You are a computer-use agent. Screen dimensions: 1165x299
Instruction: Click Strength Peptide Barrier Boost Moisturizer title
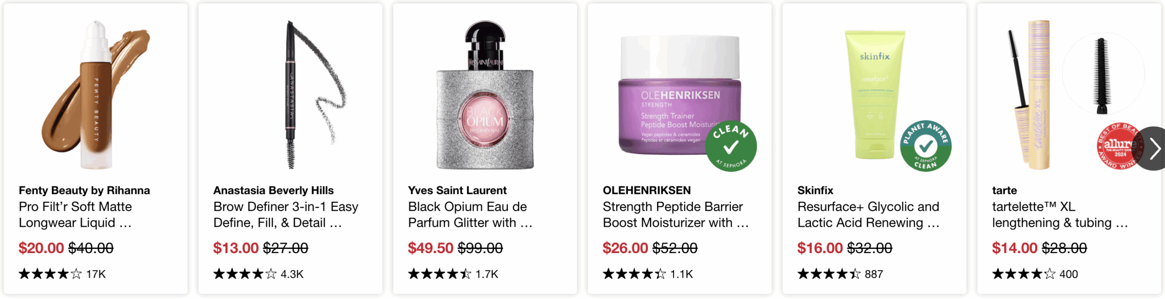(x=676, y=214)
